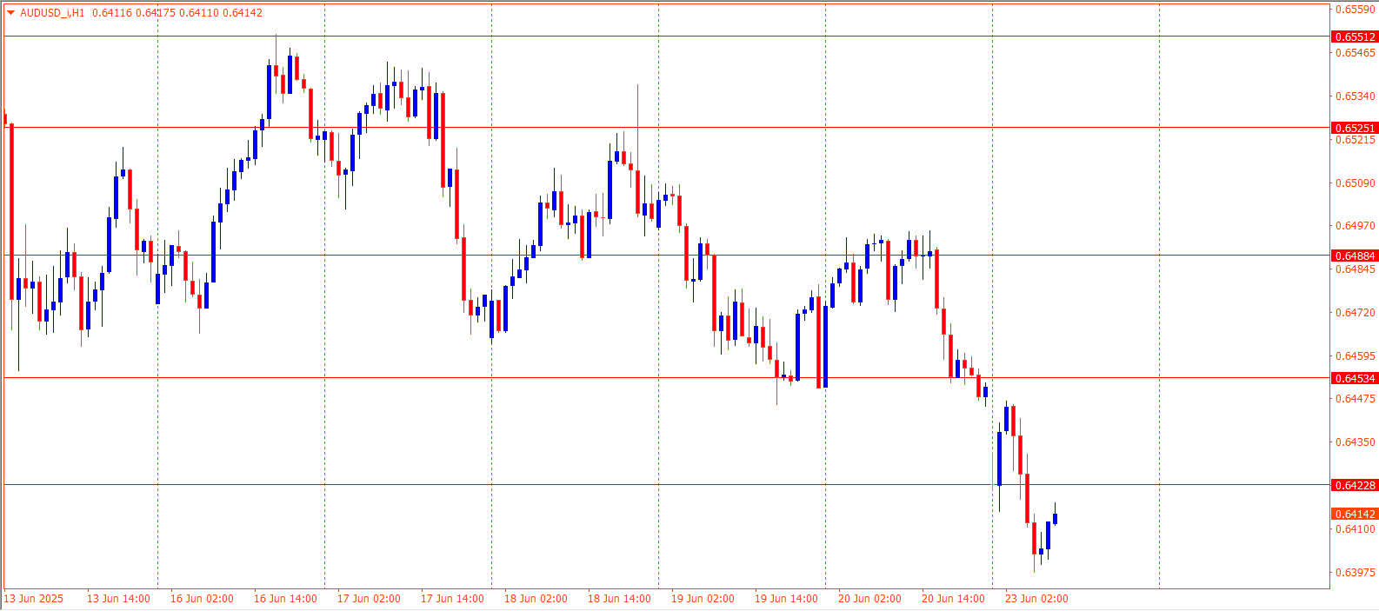Click the 13 Jun 2025 date label
Screen dimensions: 1379x611
pos(34,599)
